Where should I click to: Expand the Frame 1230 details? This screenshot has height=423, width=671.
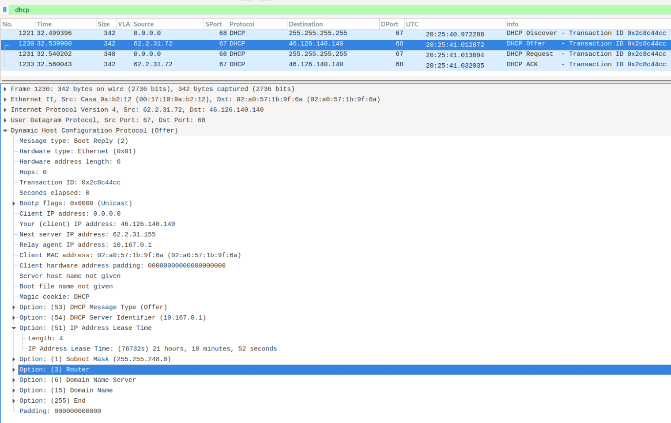5,89
